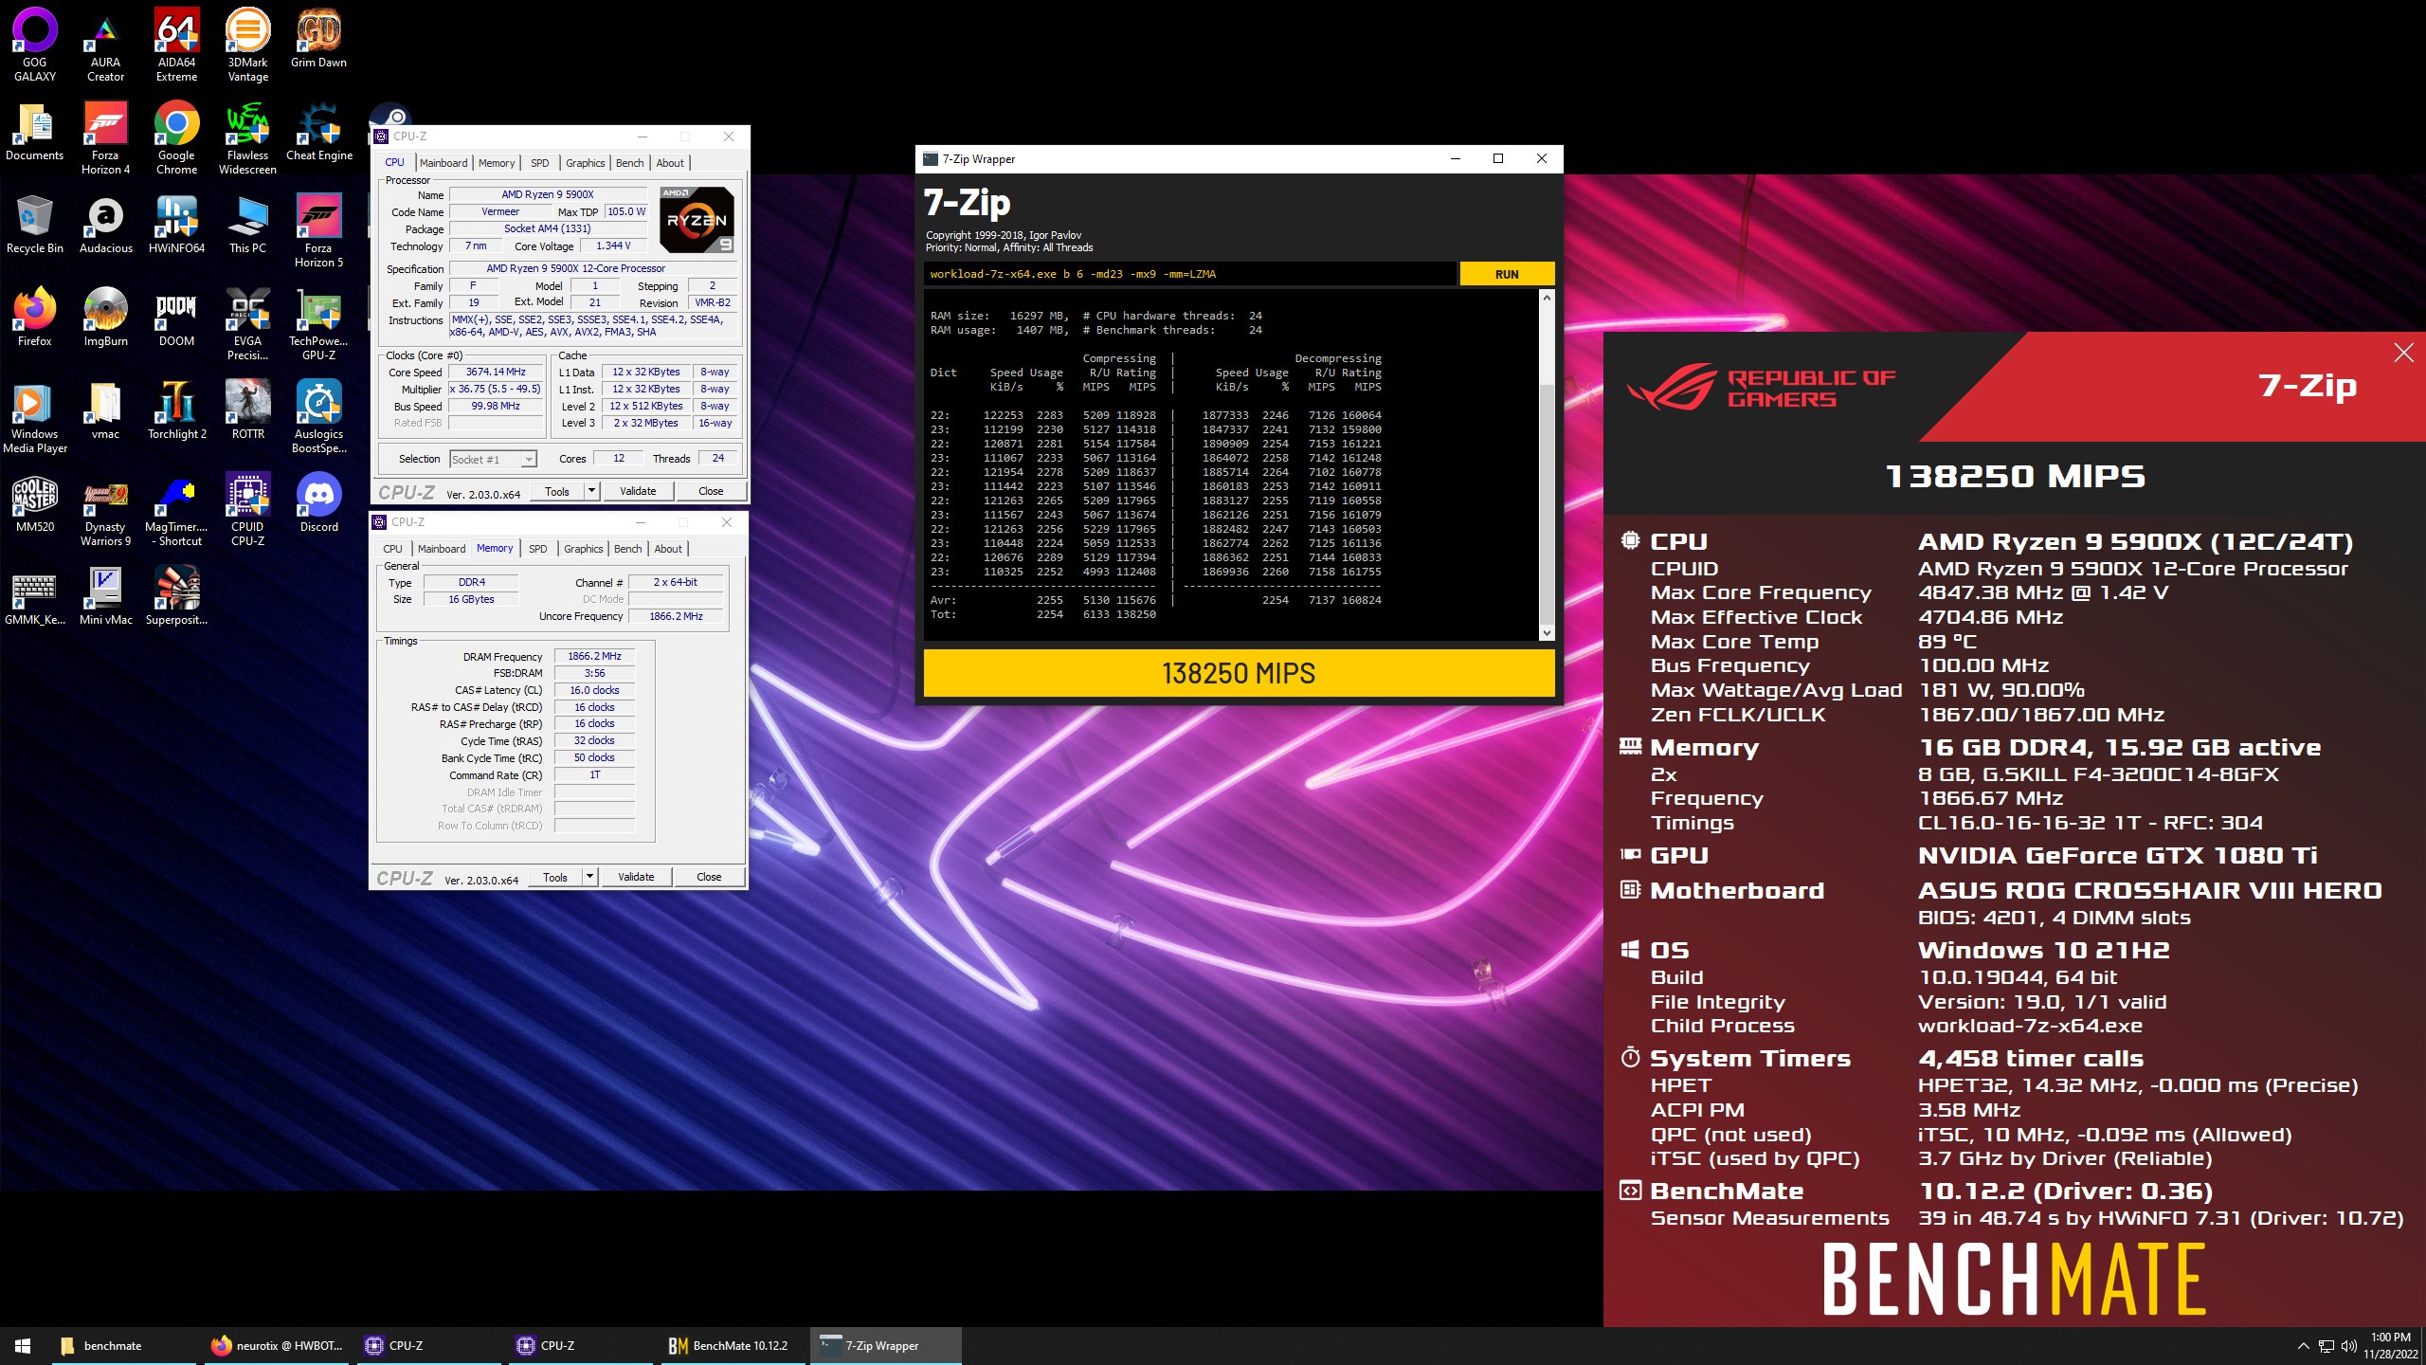This screenshot has height=1365, width=2426.
Task: Launch Flawless Widescreen shortcut
Action: [247, 137]
